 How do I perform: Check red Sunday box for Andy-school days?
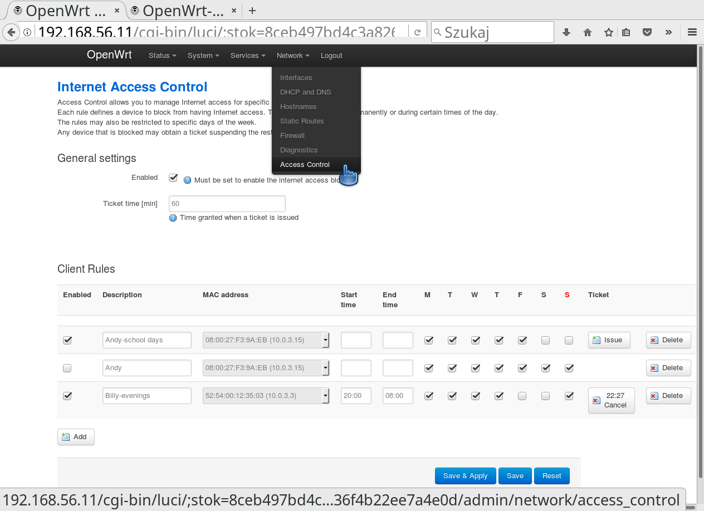click(569, 340)
